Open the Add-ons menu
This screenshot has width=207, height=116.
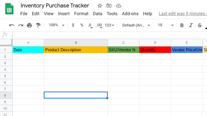[x=130, y=14]
